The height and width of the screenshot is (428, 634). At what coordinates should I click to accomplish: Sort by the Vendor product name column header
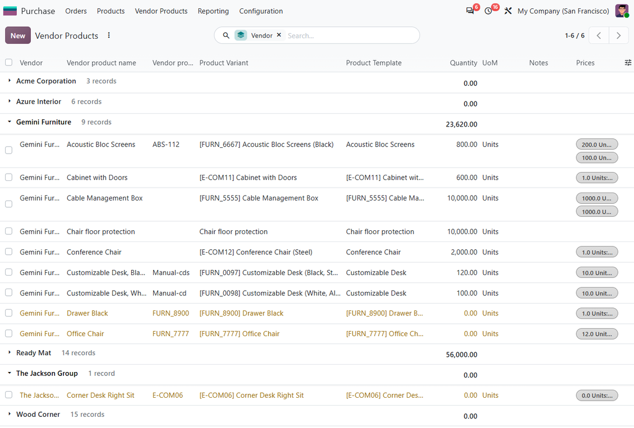tap(102, 63)
